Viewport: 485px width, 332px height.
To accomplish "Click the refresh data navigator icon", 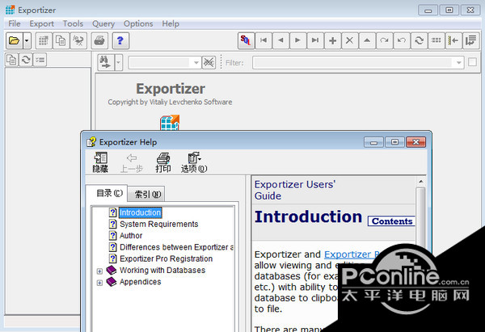I will click(x=419, y=40).
